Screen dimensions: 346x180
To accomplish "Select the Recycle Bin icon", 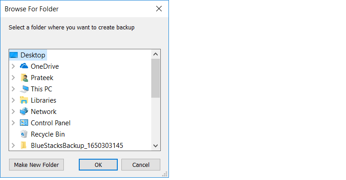I will coord(24,134).
